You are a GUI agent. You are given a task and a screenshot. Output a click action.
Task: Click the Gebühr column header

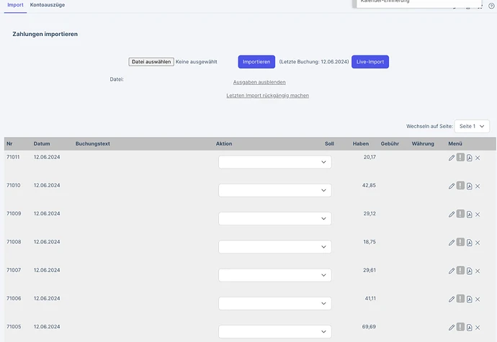point(390,143)
